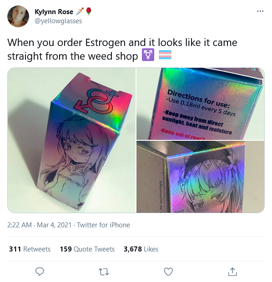
Task: Open the Twitter for iPhone source link
Action: click(103, 225)
